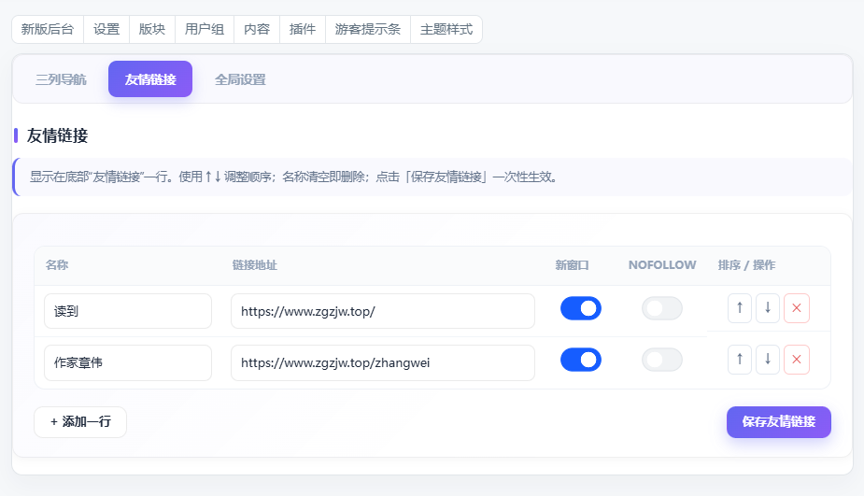Click the 新窗口 column header
Screen dimensions: 864x496
coord(572,265)
